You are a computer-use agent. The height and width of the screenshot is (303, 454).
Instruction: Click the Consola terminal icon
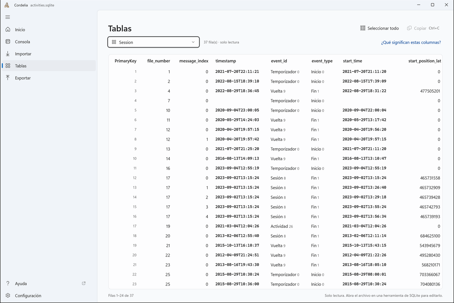click(8, 42)
